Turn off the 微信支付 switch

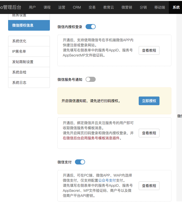pos(80,162)
